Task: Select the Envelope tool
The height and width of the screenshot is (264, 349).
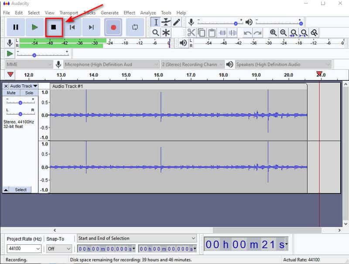Action: click(166, 22)
